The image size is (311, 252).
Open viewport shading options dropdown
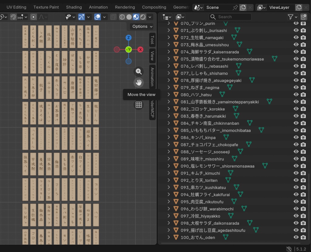[x=150, y=17]
